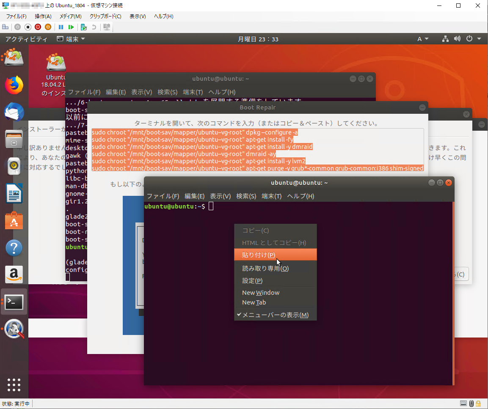Open Hyper-V 操作(A) menu

[43, 16]
